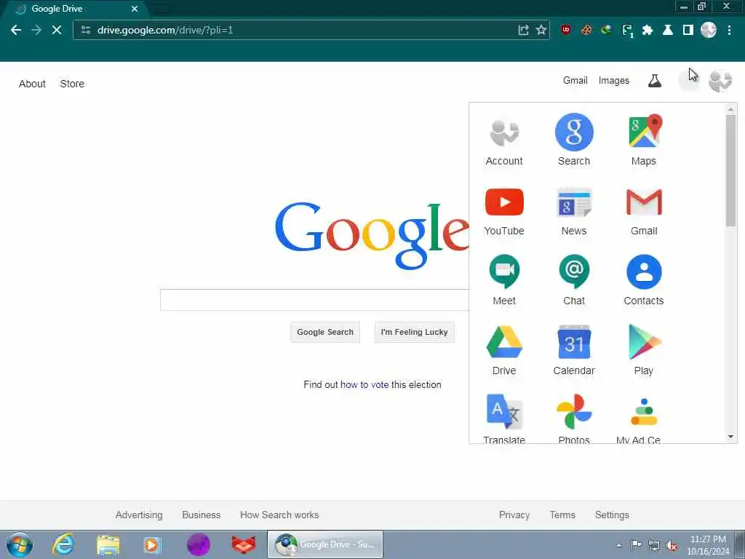This screenshot has width=745, height=559.
Task: Click apps panel scrollbar up arrow
Action: pyautogui.click(x=730, y=109)
